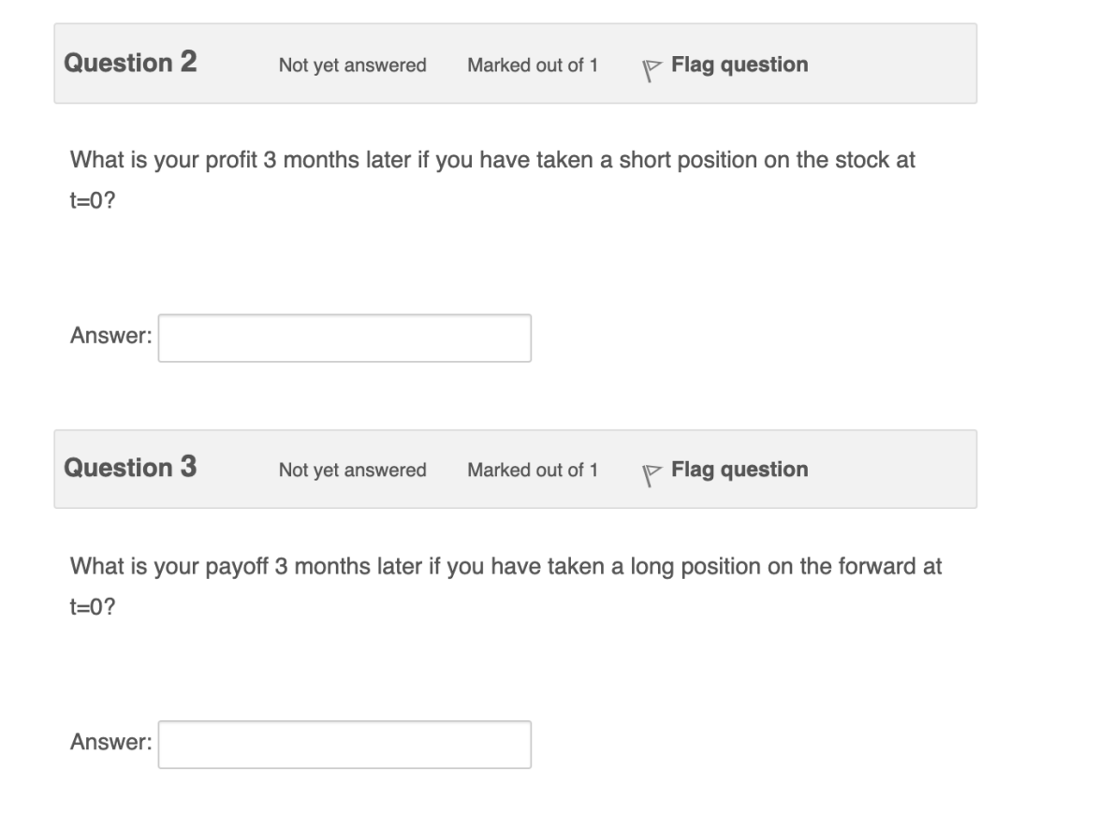The image size is (1098, 826).
Task: Click the 'Not yet answered' status for Question 2
Action: pos(353,65)
